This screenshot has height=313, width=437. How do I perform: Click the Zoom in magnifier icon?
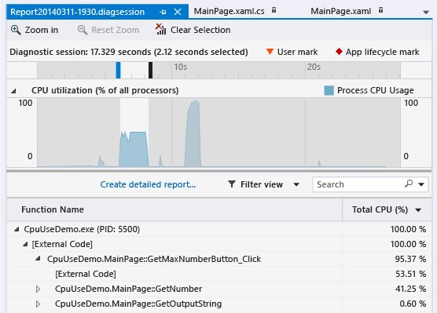click(x=16, y=30)
